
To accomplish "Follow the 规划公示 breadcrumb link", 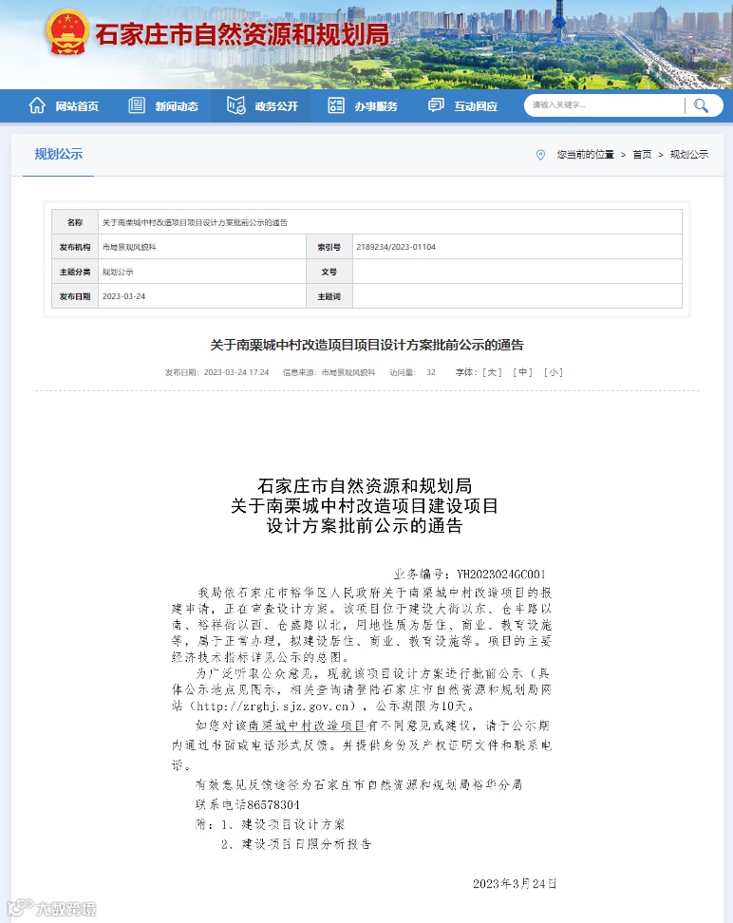I will (x=688, y=154).
